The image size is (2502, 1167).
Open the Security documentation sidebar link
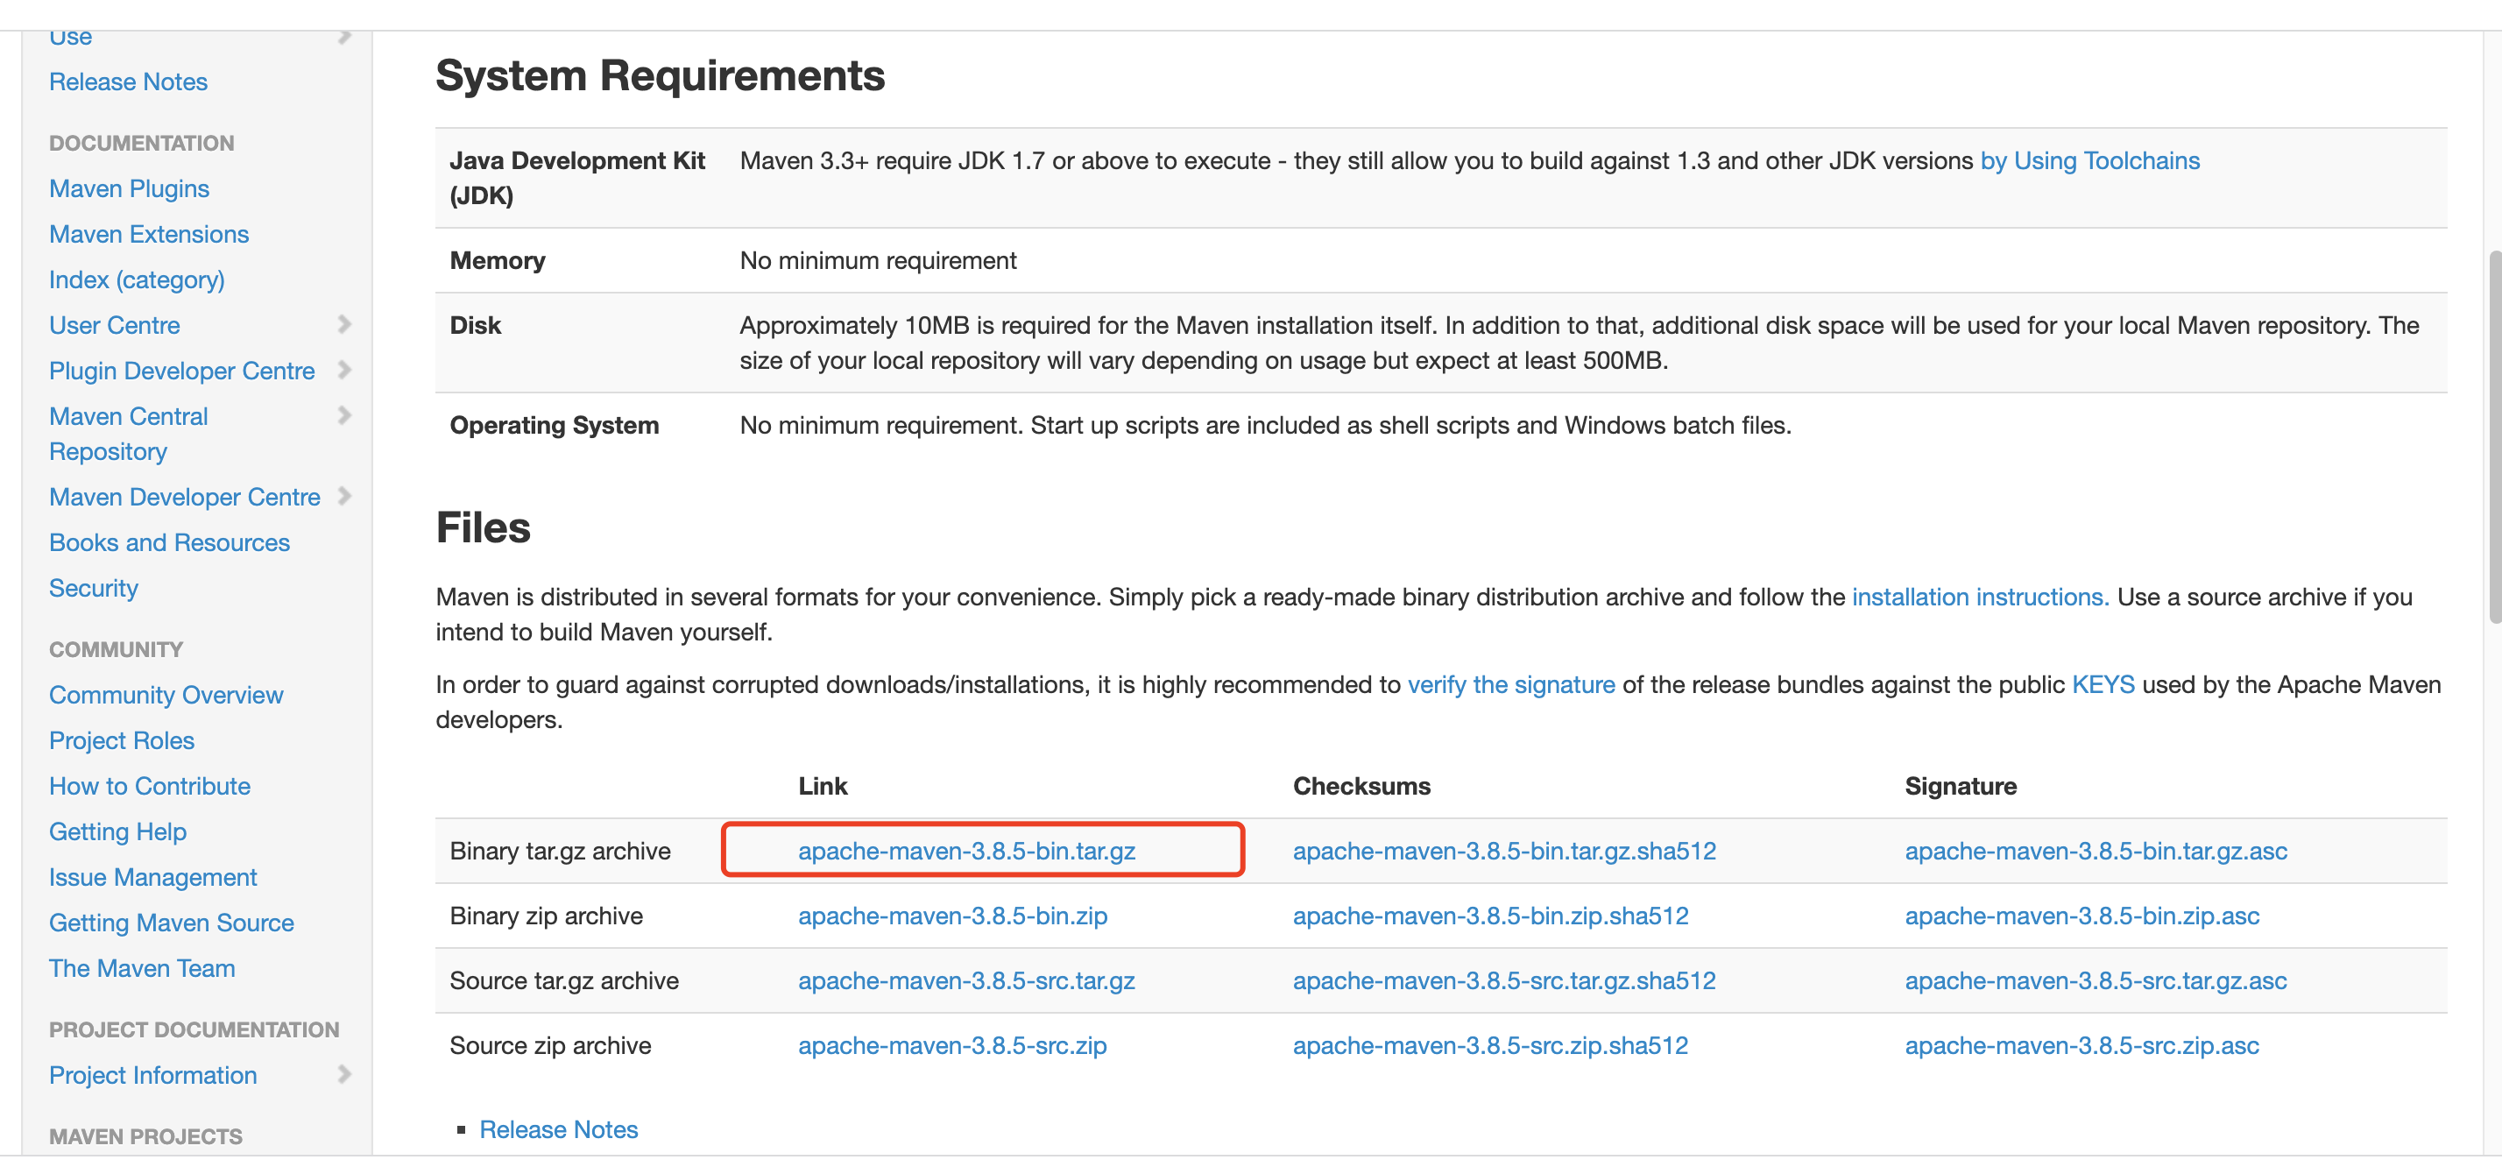pyautogui.click(x=94, y=586)
